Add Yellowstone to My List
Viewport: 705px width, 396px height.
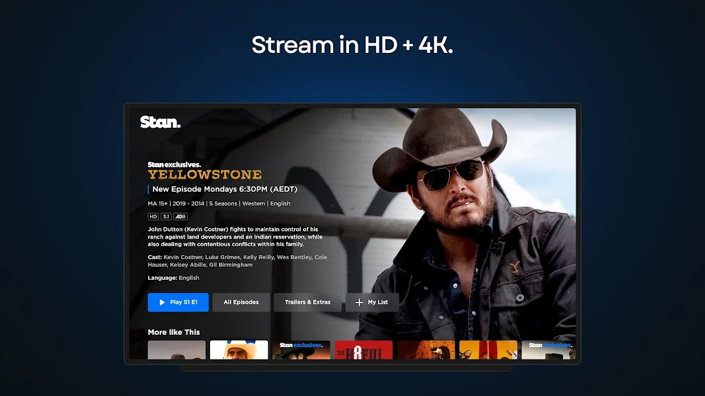click(x=372, y=302)
